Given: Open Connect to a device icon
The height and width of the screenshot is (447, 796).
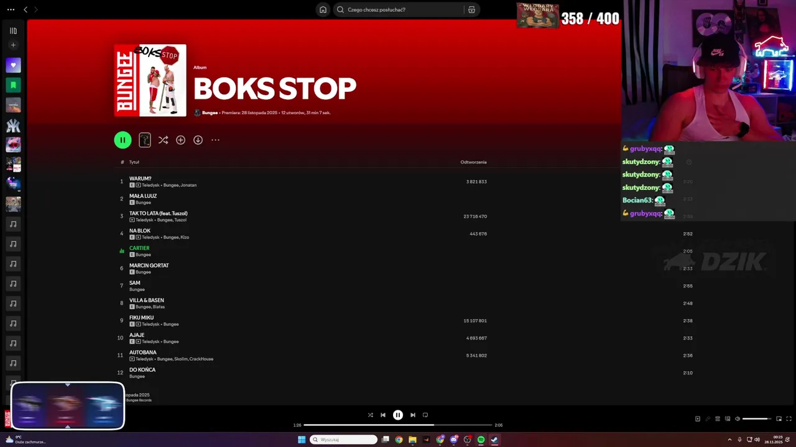Looking at the screenshot, I should click(x=728, y=419).
